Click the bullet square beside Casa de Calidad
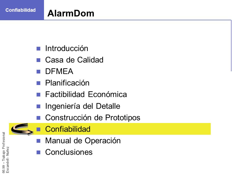The image size is (240, 180). (38, 60)
